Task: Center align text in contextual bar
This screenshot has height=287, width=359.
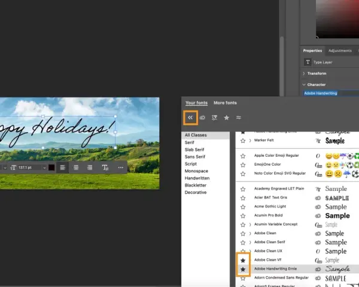Action: click(x=76, y=167)
